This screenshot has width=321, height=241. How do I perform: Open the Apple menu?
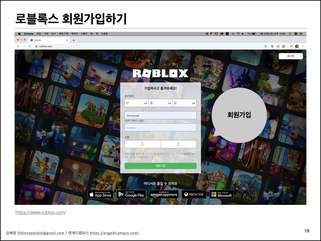[19, 34]
